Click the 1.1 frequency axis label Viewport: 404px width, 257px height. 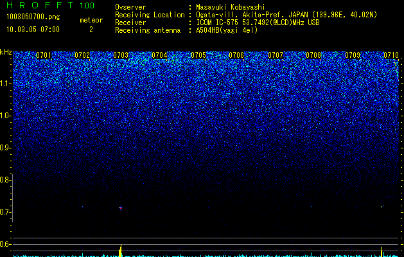[5, 84]
